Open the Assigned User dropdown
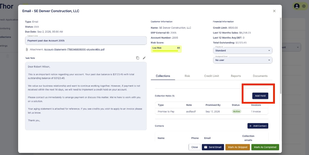 (x=243, y=60)
